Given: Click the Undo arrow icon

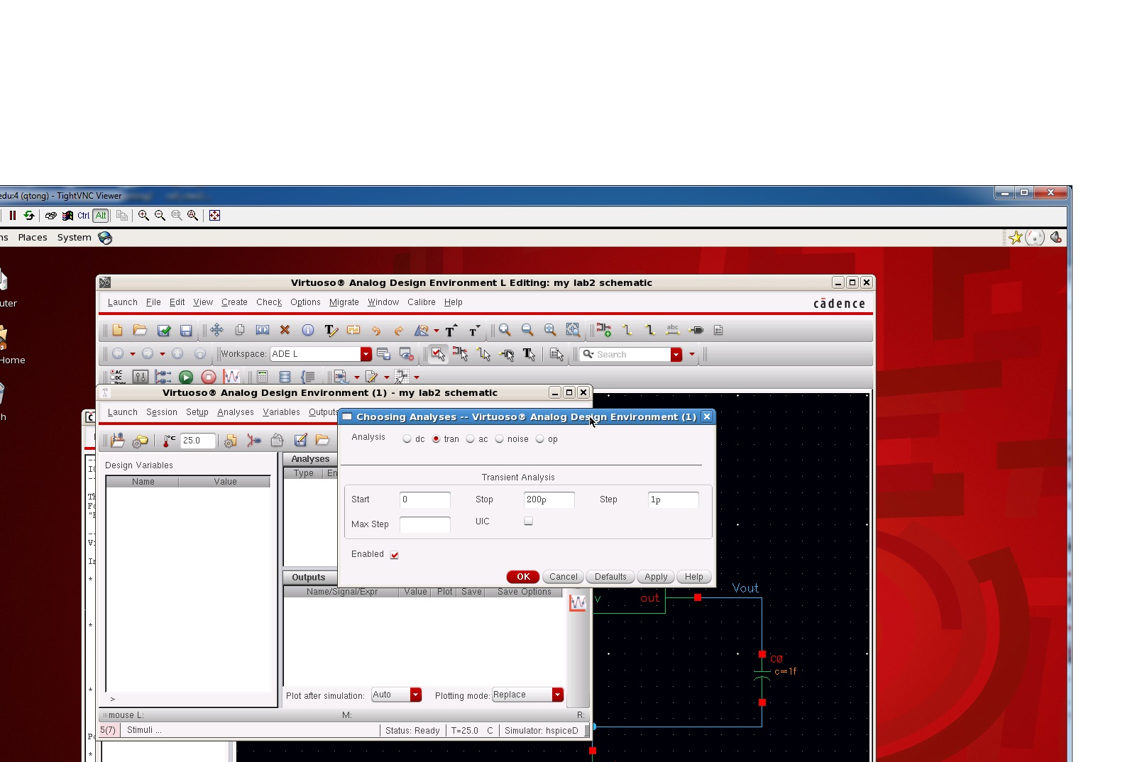Looking at the screenshot, I should point(376,331).
